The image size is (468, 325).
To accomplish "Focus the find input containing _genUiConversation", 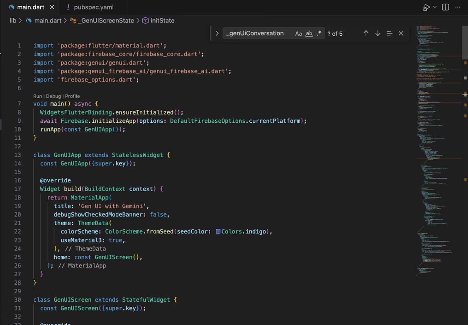I will coord(258,34).
